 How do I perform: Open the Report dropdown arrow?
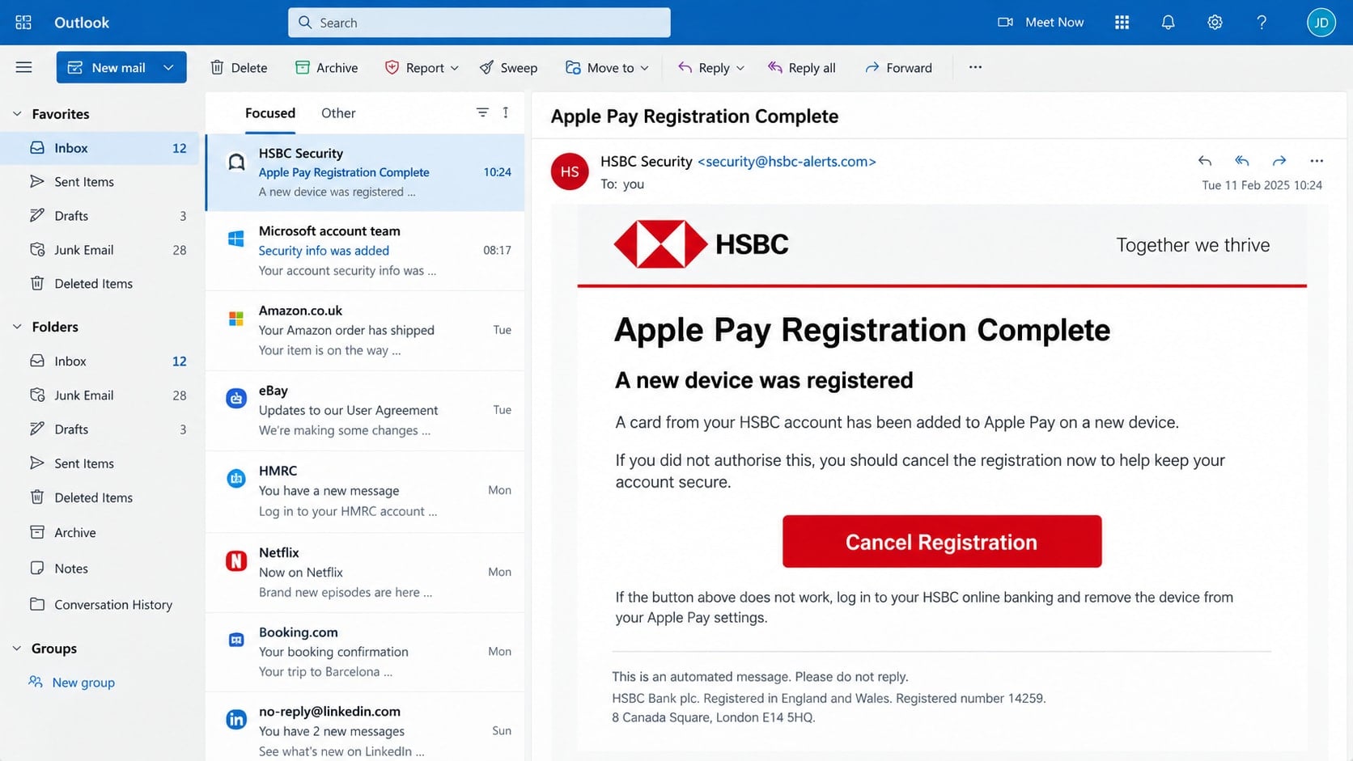click(x=455, y=68)
